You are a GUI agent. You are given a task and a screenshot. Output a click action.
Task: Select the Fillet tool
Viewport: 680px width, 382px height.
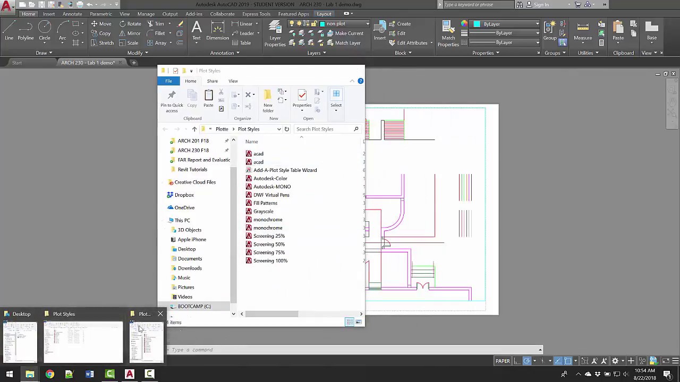click(x=156, y=33)
